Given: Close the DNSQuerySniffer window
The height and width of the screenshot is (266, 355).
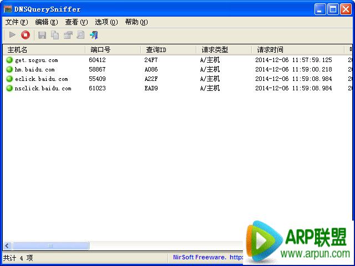Looking at the screenshot, I should 346,9.
